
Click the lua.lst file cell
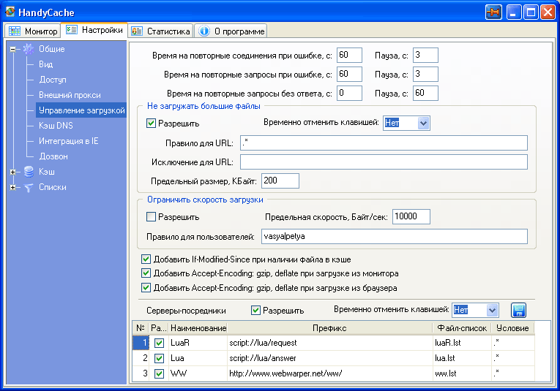point(462,358)
